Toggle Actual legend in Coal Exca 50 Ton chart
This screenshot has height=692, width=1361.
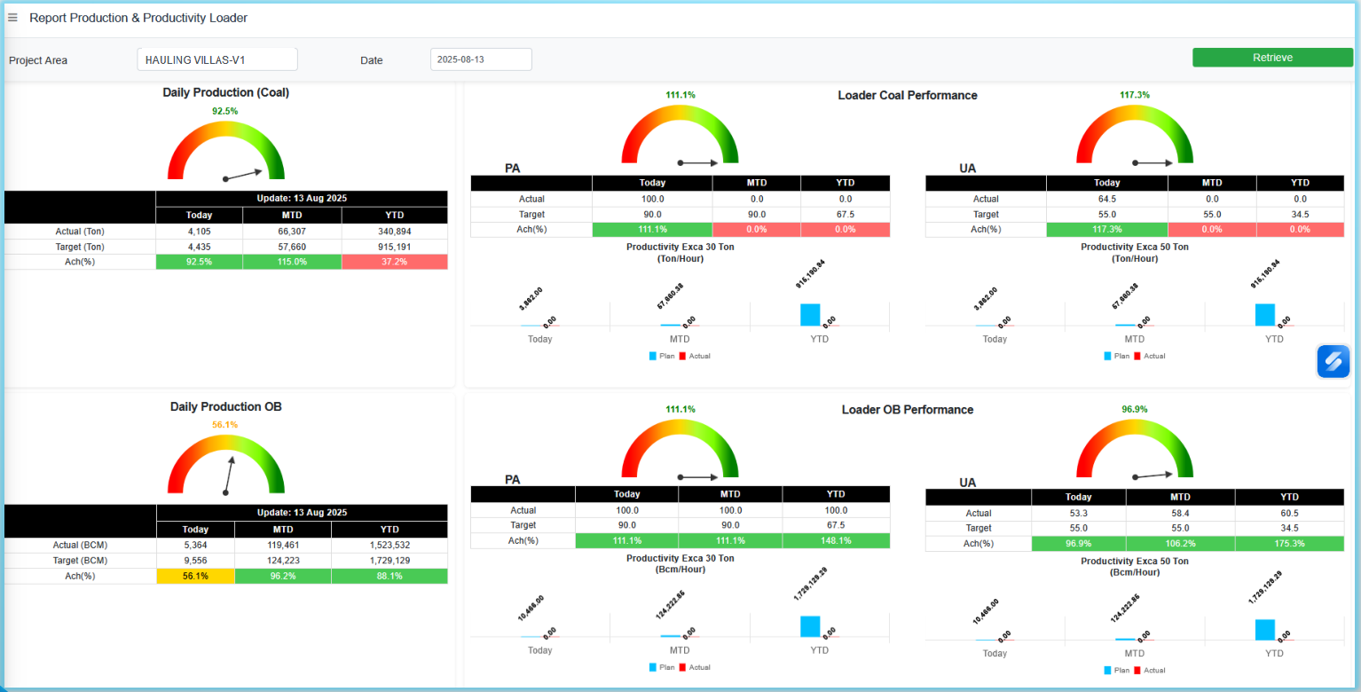[1149, 356]
